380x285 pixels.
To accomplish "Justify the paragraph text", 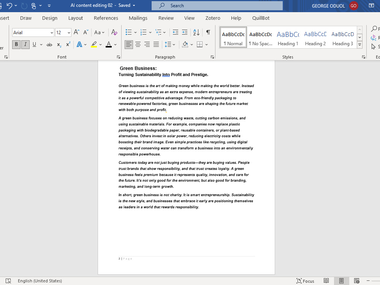I will pyautogui.click(x=156, y=44).
